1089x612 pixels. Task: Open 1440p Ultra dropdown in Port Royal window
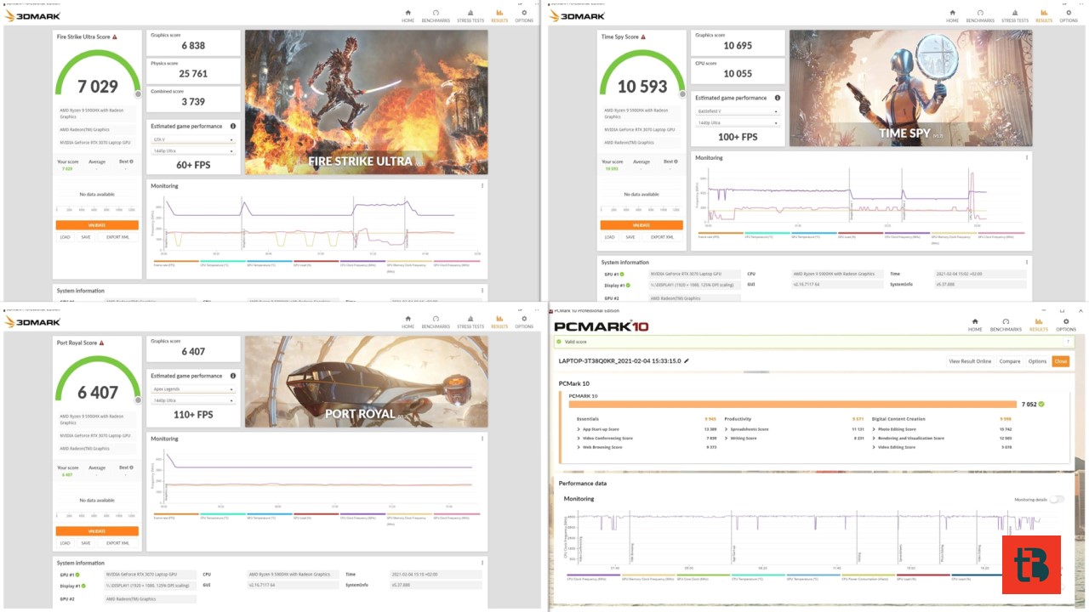(193, 400)
